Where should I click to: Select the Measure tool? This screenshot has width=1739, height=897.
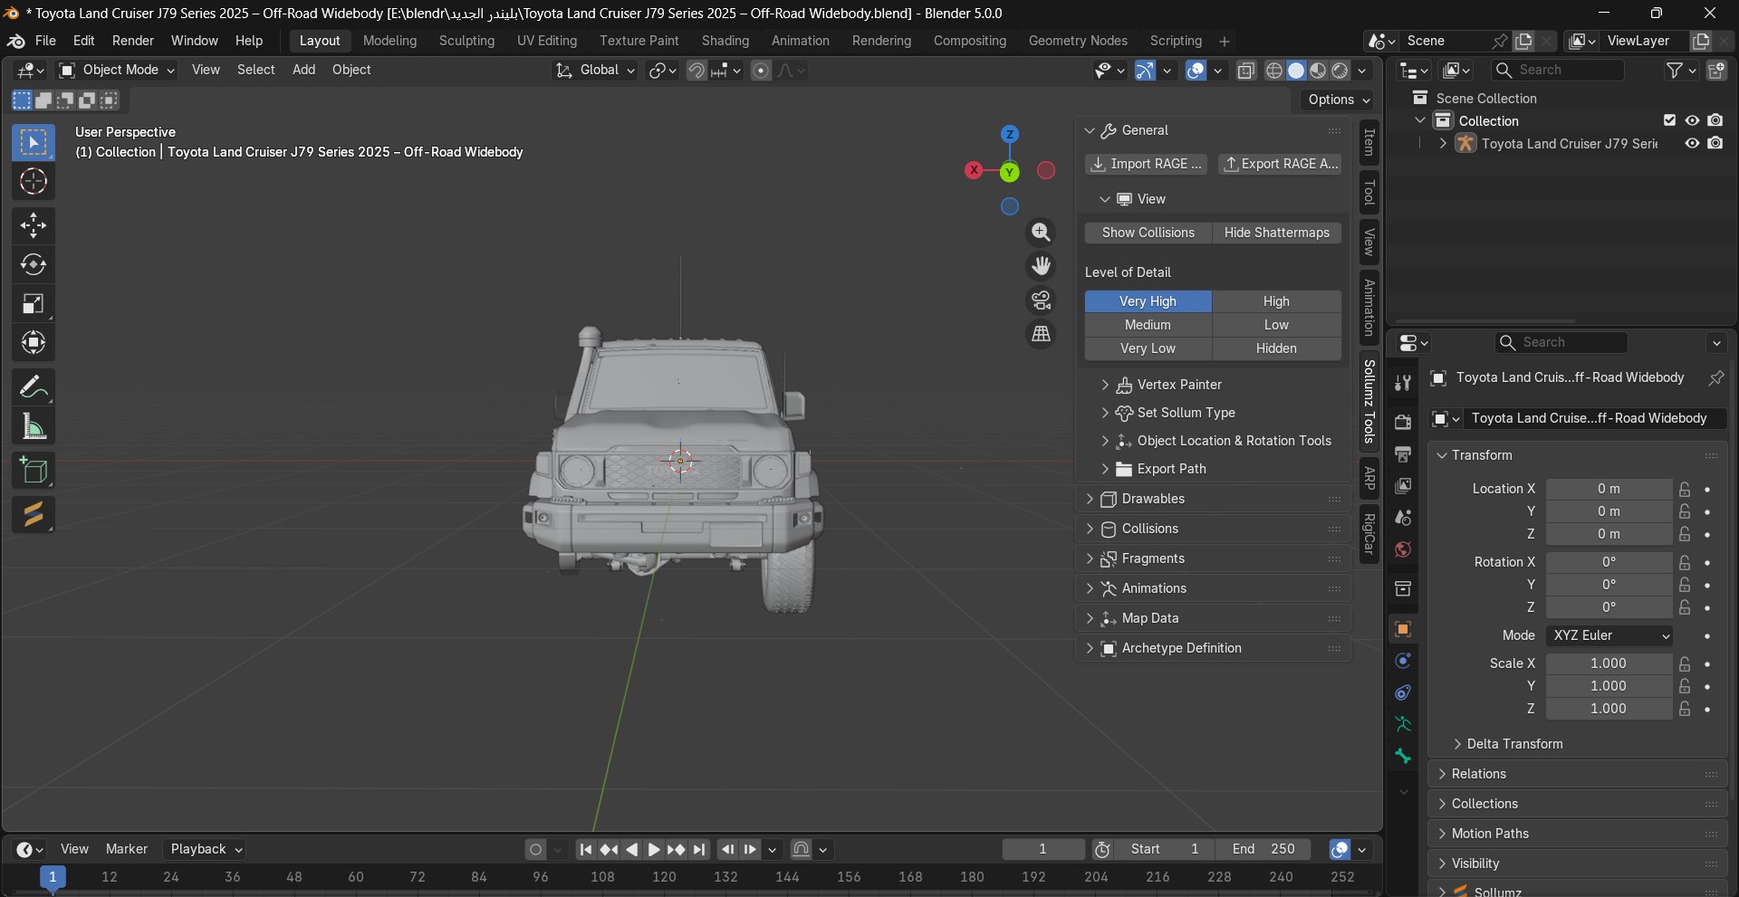tap(34, 426)
